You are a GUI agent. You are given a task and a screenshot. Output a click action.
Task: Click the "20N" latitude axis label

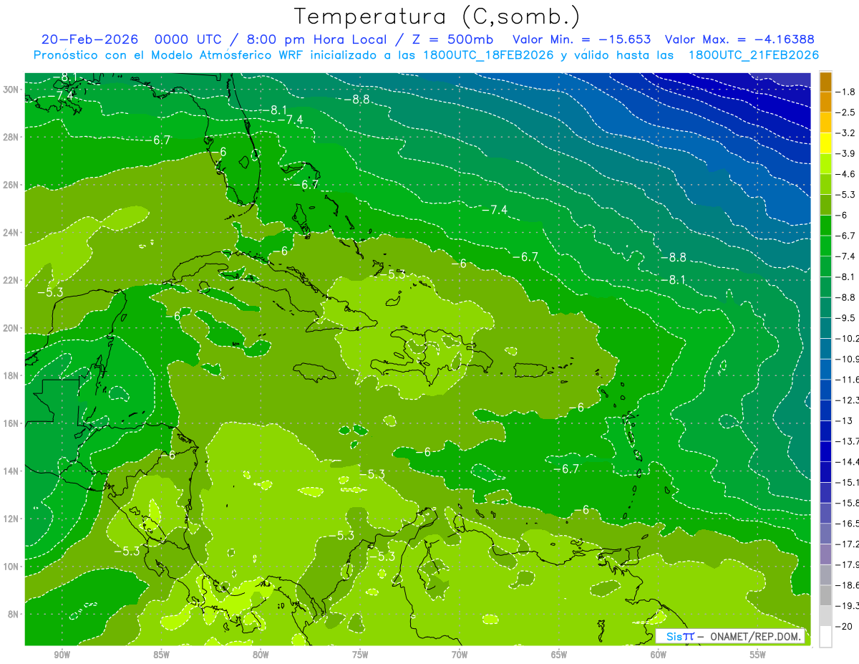[x=11, y=328]
